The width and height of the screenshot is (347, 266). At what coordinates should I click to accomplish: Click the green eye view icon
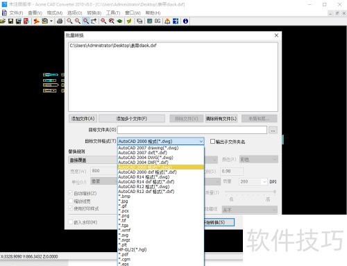119,22
